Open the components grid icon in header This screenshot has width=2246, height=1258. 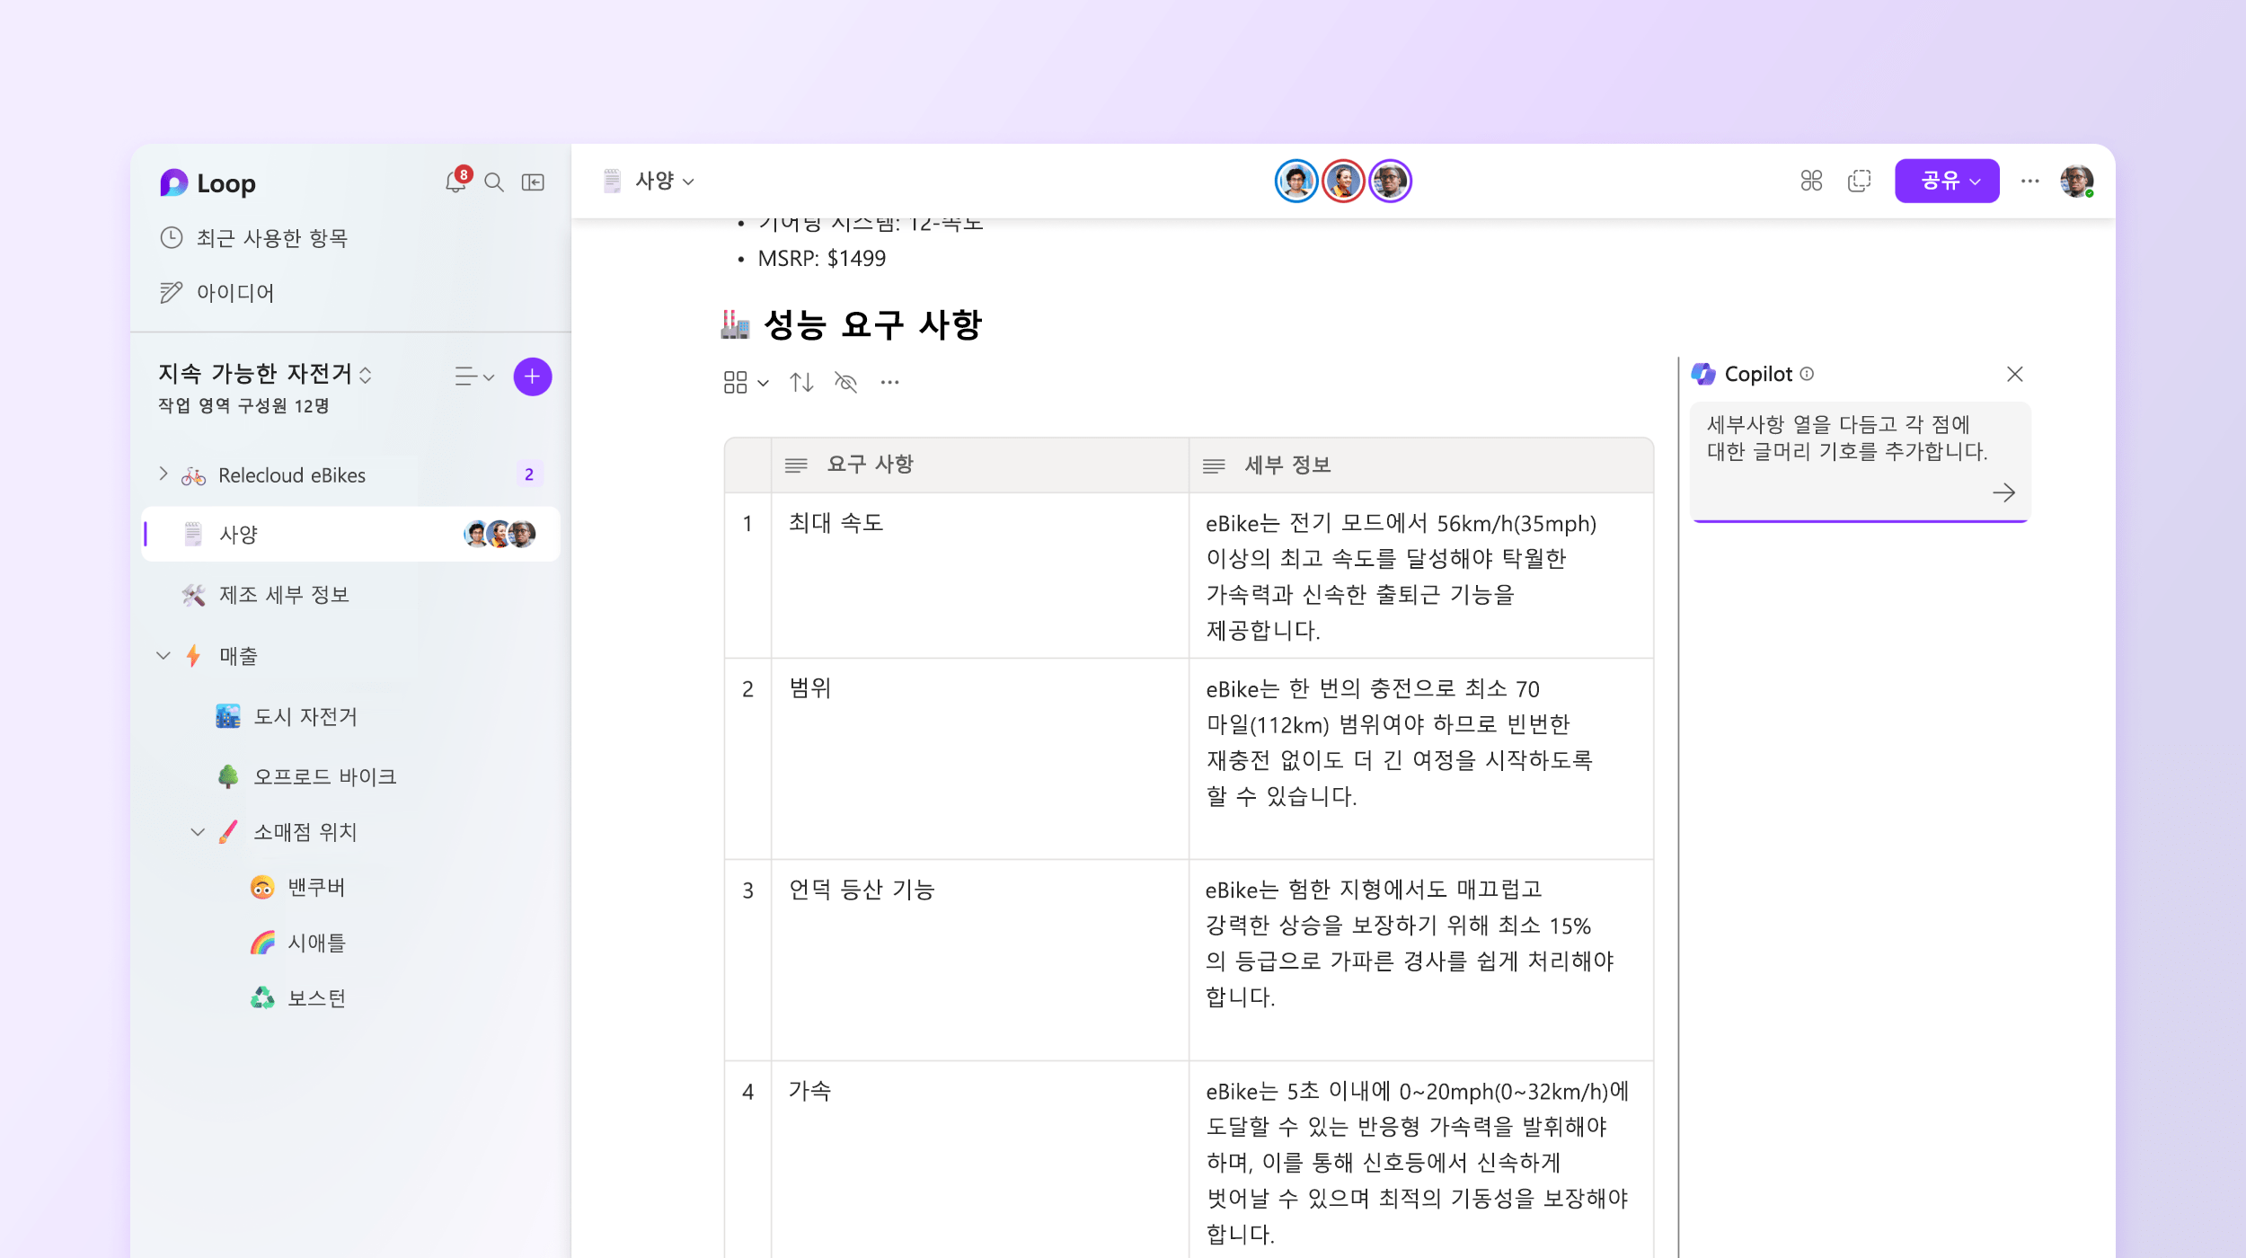click(x=1811, y=181)
